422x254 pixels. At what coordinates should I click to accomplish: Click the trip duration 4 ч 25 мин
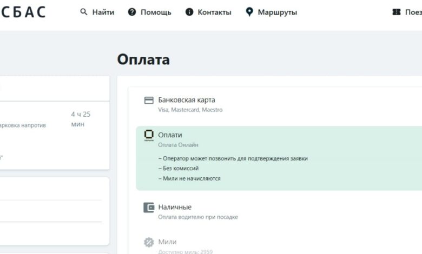81,119
